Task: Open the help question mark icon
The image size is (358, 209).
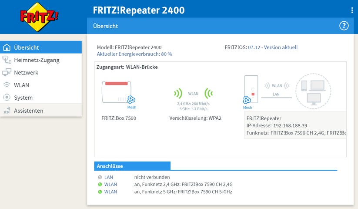Action: tap(344, 26)
